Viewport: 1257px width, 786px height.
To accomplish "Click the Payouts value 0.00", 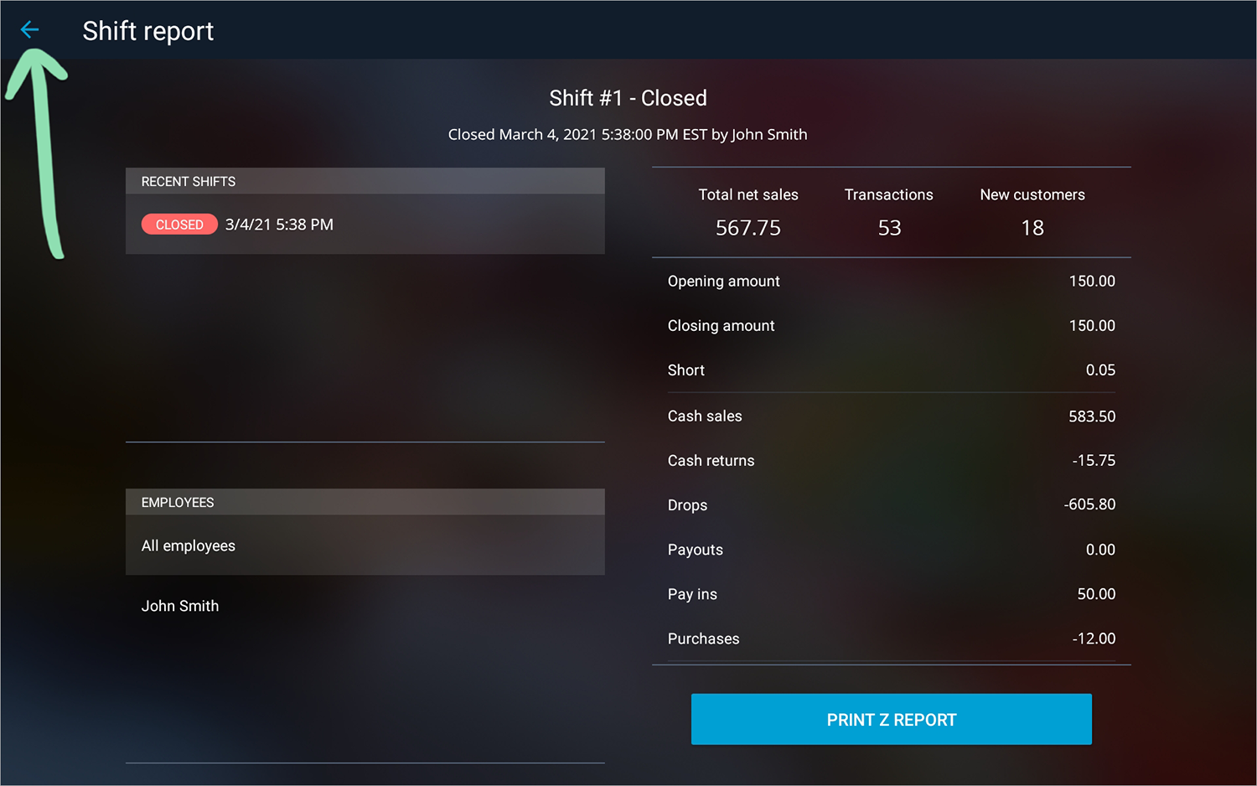I will (x=1100, y=550).
